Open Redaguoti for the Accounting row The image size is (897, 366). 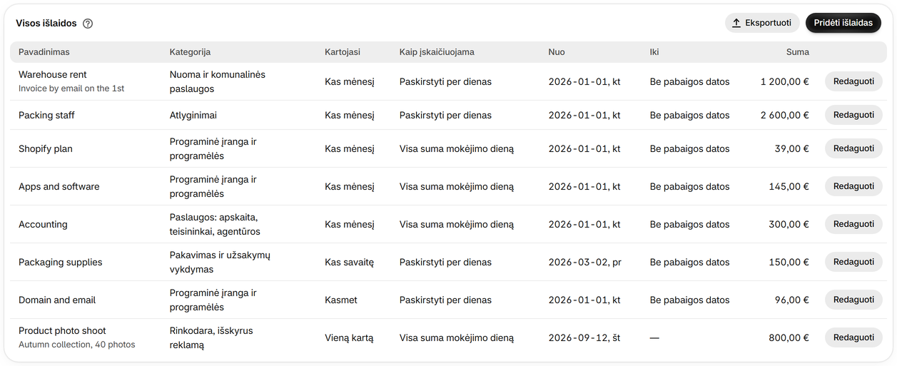click(x=853, y=224)
